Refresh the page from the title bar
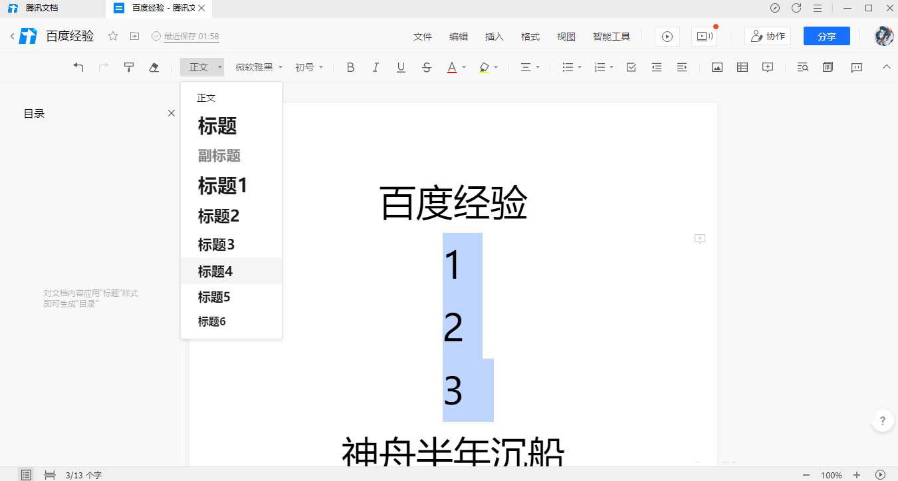This screenshot has width=898, height=481. (796, 8)
